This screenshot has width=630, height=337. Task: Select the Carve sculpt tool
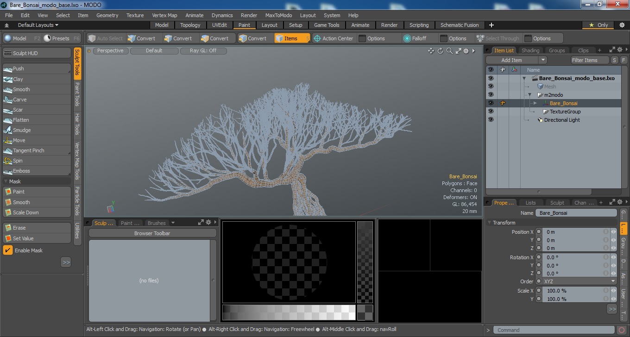coord(37,100)
